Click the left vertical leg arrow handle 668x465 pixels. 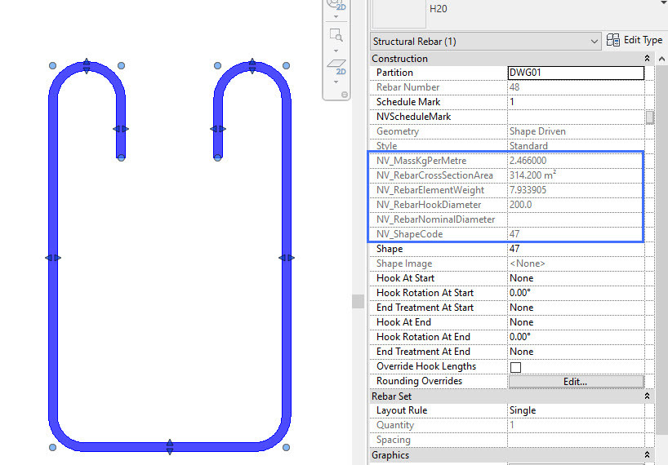[53, 258]
